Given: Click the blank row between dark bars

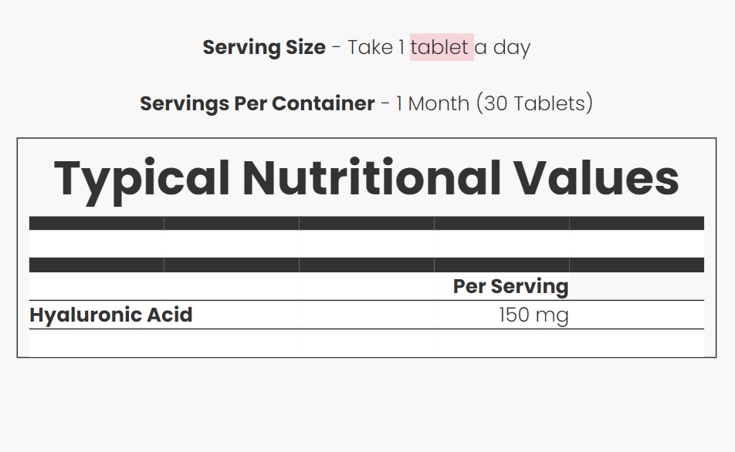Looking at the screenshot, I should click(x=367, y=245).
